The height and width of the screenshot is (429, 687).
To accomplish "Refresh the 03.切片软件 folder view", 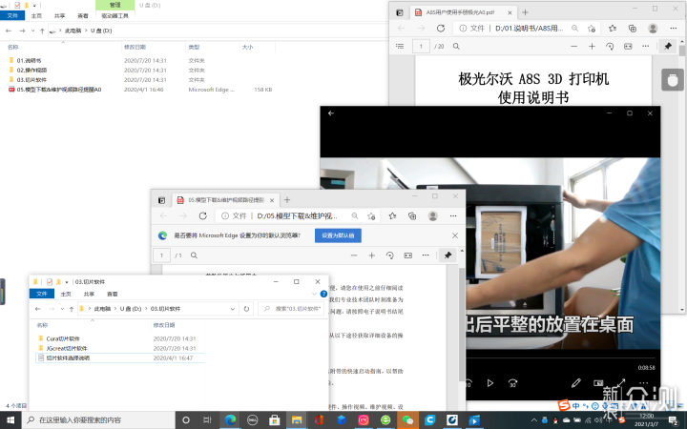I will [246, 309].
